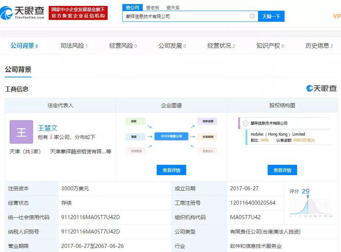The image size is (341, 252).
Task: Click the central XXXX有限公司 node in the graph
Action: [171, 136]
